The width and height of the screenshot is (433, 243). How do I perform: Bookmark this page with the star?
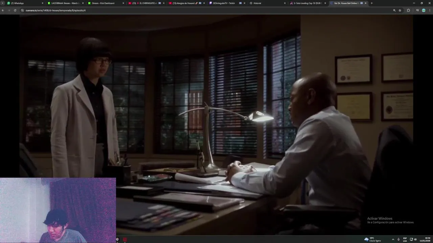[x=400, y=10]
